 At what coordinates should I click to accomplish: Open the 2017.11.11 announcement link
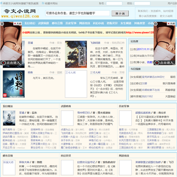point(143,49)
